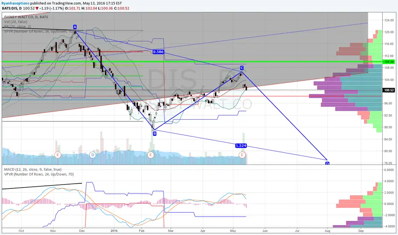Click 124.00 on the price axis
The width and height of the screenshot is (398, 235).
(x=389, y=21)
